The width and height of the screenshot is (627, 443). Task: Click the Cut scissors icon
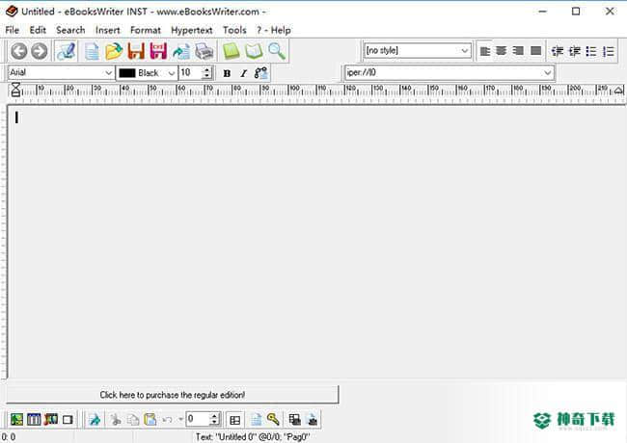[116, 420]
